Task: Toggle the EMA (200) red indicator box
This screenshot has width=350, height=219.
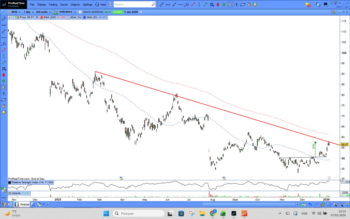Action: [x=41, y=17]
